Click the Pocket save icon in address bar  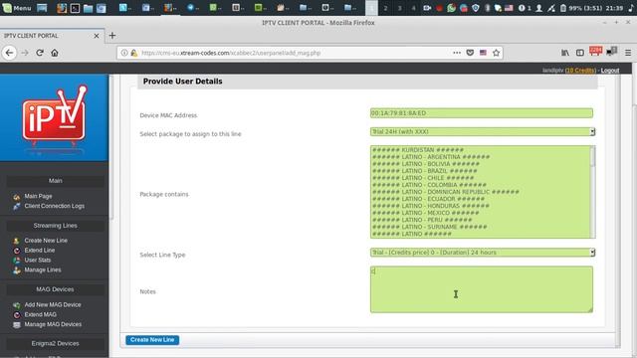coord(470,53)
